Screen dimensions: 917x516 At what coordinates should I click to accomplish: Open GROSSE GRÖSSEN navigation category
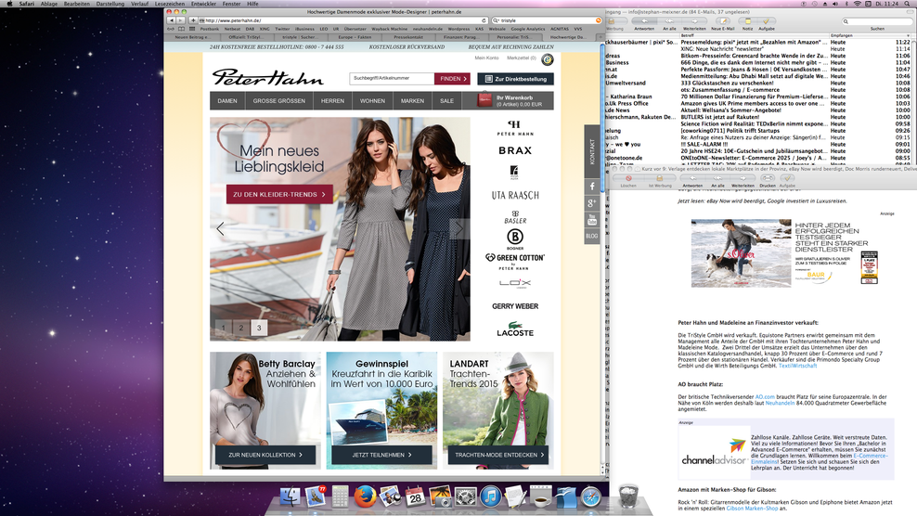tap(279, 100)
